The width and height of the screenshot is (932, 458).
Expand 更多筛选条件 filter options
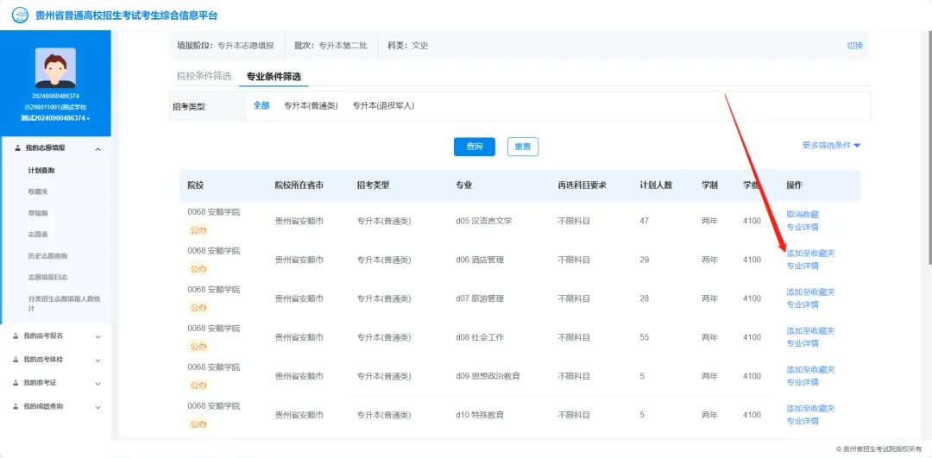coord(831,146)
